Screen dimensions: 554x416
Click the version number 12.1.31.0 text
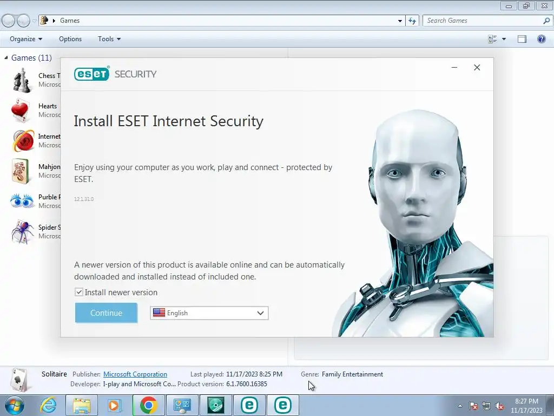[84, 199]
